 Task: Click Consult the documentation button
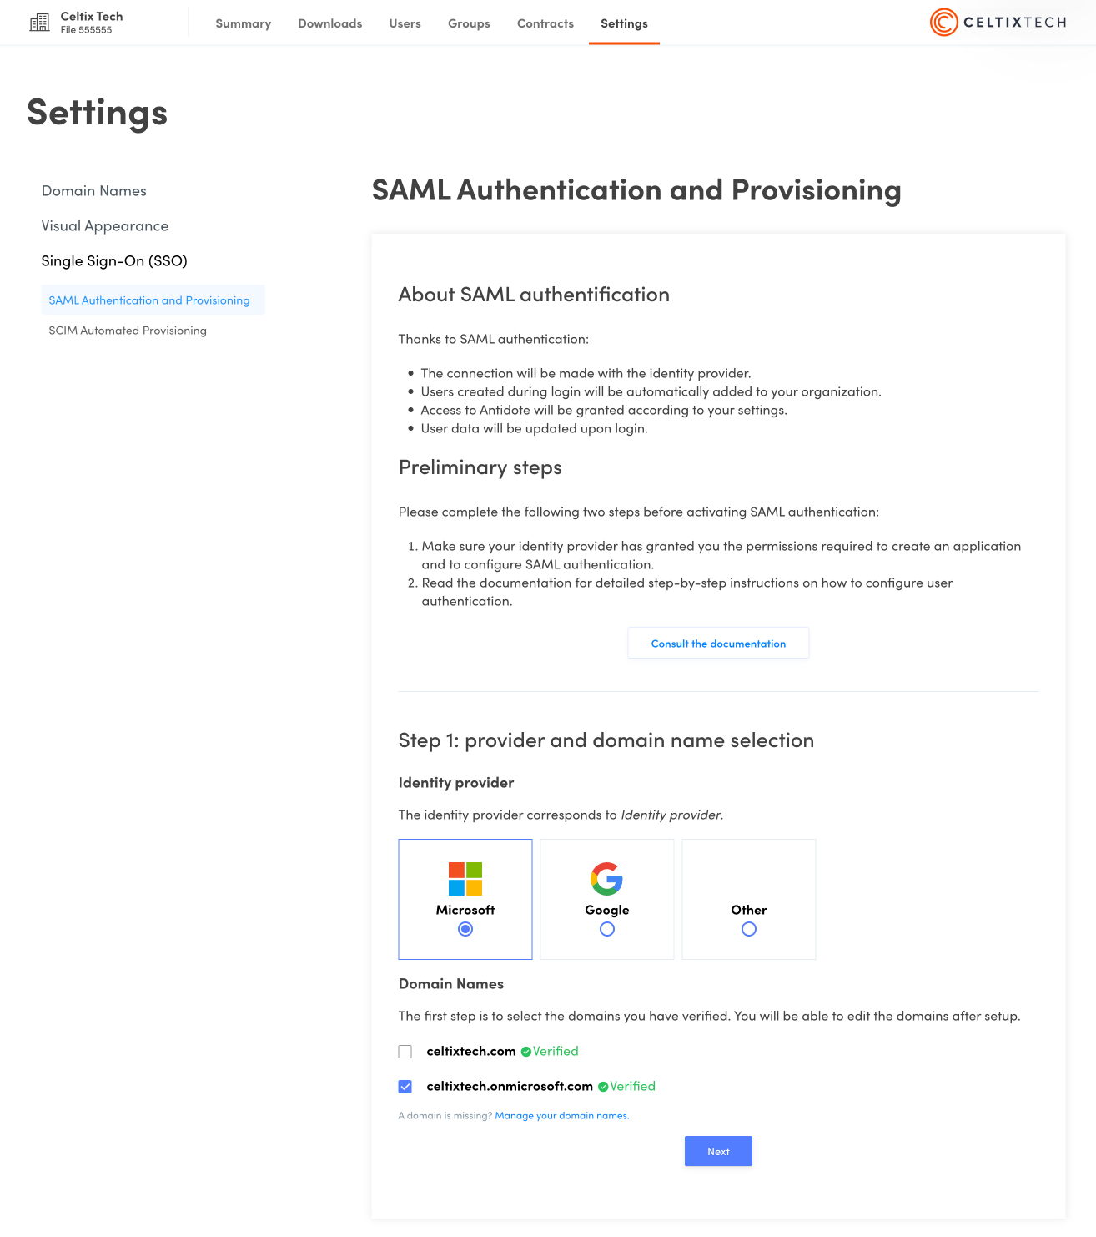(718, 644)
